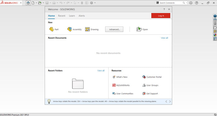
Task: Click the File Properties list icon
Action: [87, 3]
